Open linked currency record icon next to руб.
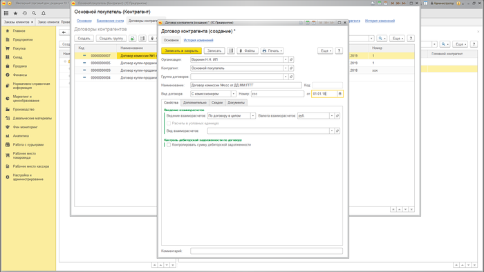484x272 pixels. (337, 116)
